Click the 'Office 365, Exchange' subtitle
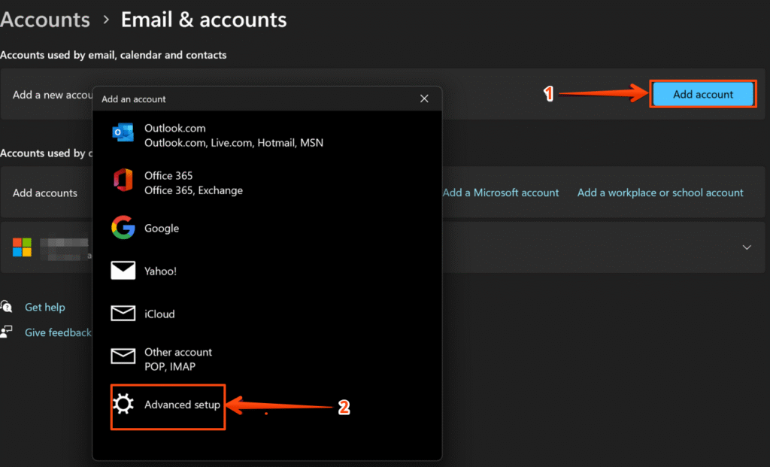 pos(193,190)
